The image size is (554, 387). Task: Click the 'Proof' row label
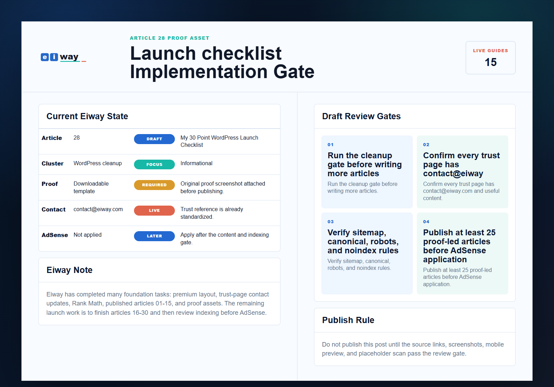(50, 184)
